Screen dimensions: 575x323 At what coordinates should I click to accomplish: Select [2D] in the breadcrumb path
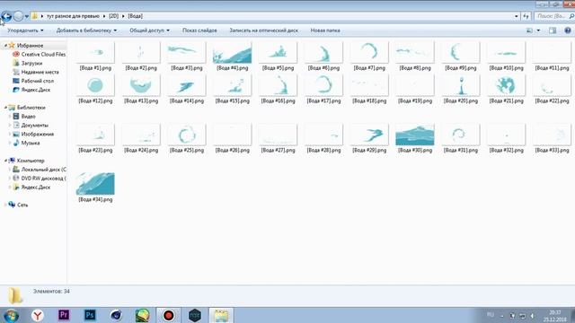(x=114, y=16)
